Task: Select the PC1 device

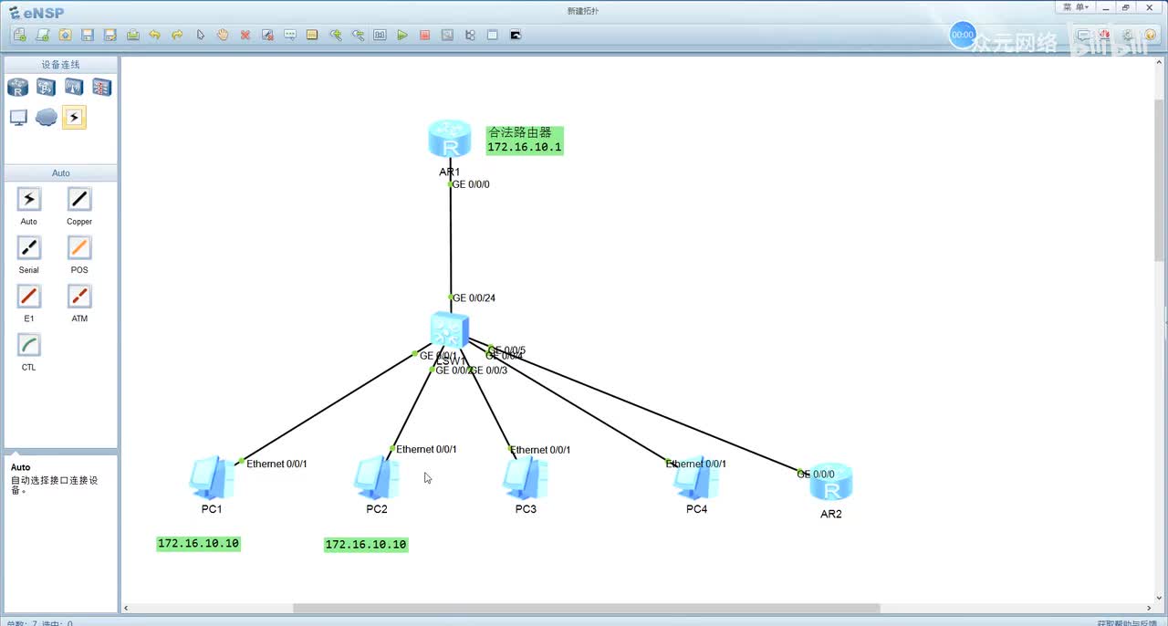Action: [212, 477]
